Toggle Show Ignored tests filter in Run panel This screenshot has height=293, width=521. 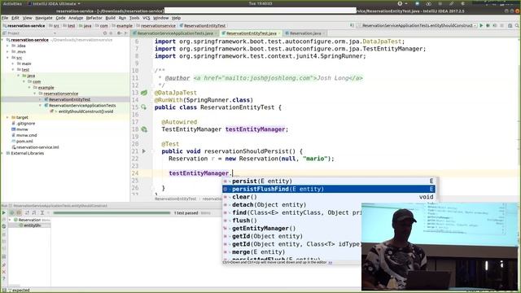coord(19,213)
